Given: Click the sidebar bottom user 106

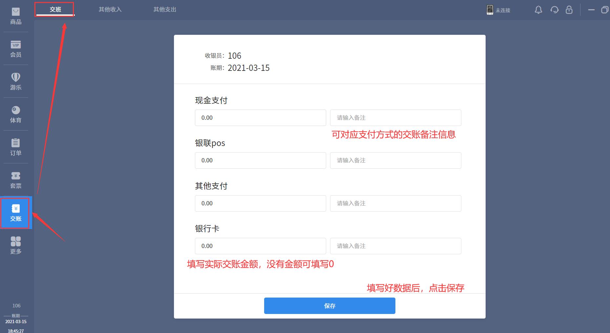Looking at the screenshot, I should click(16, 306).
